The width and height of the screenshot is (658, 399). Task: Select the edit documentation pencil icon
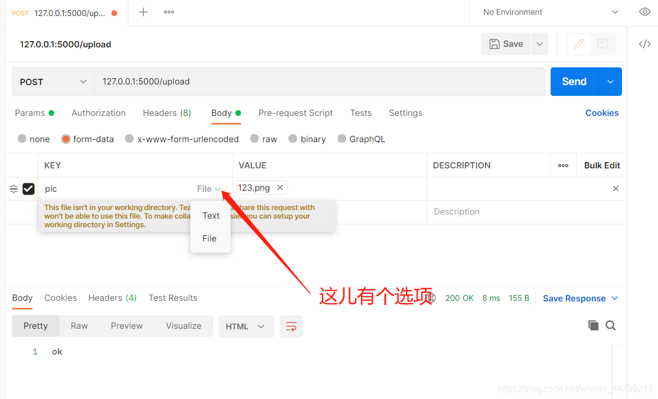tap(579, 44)
